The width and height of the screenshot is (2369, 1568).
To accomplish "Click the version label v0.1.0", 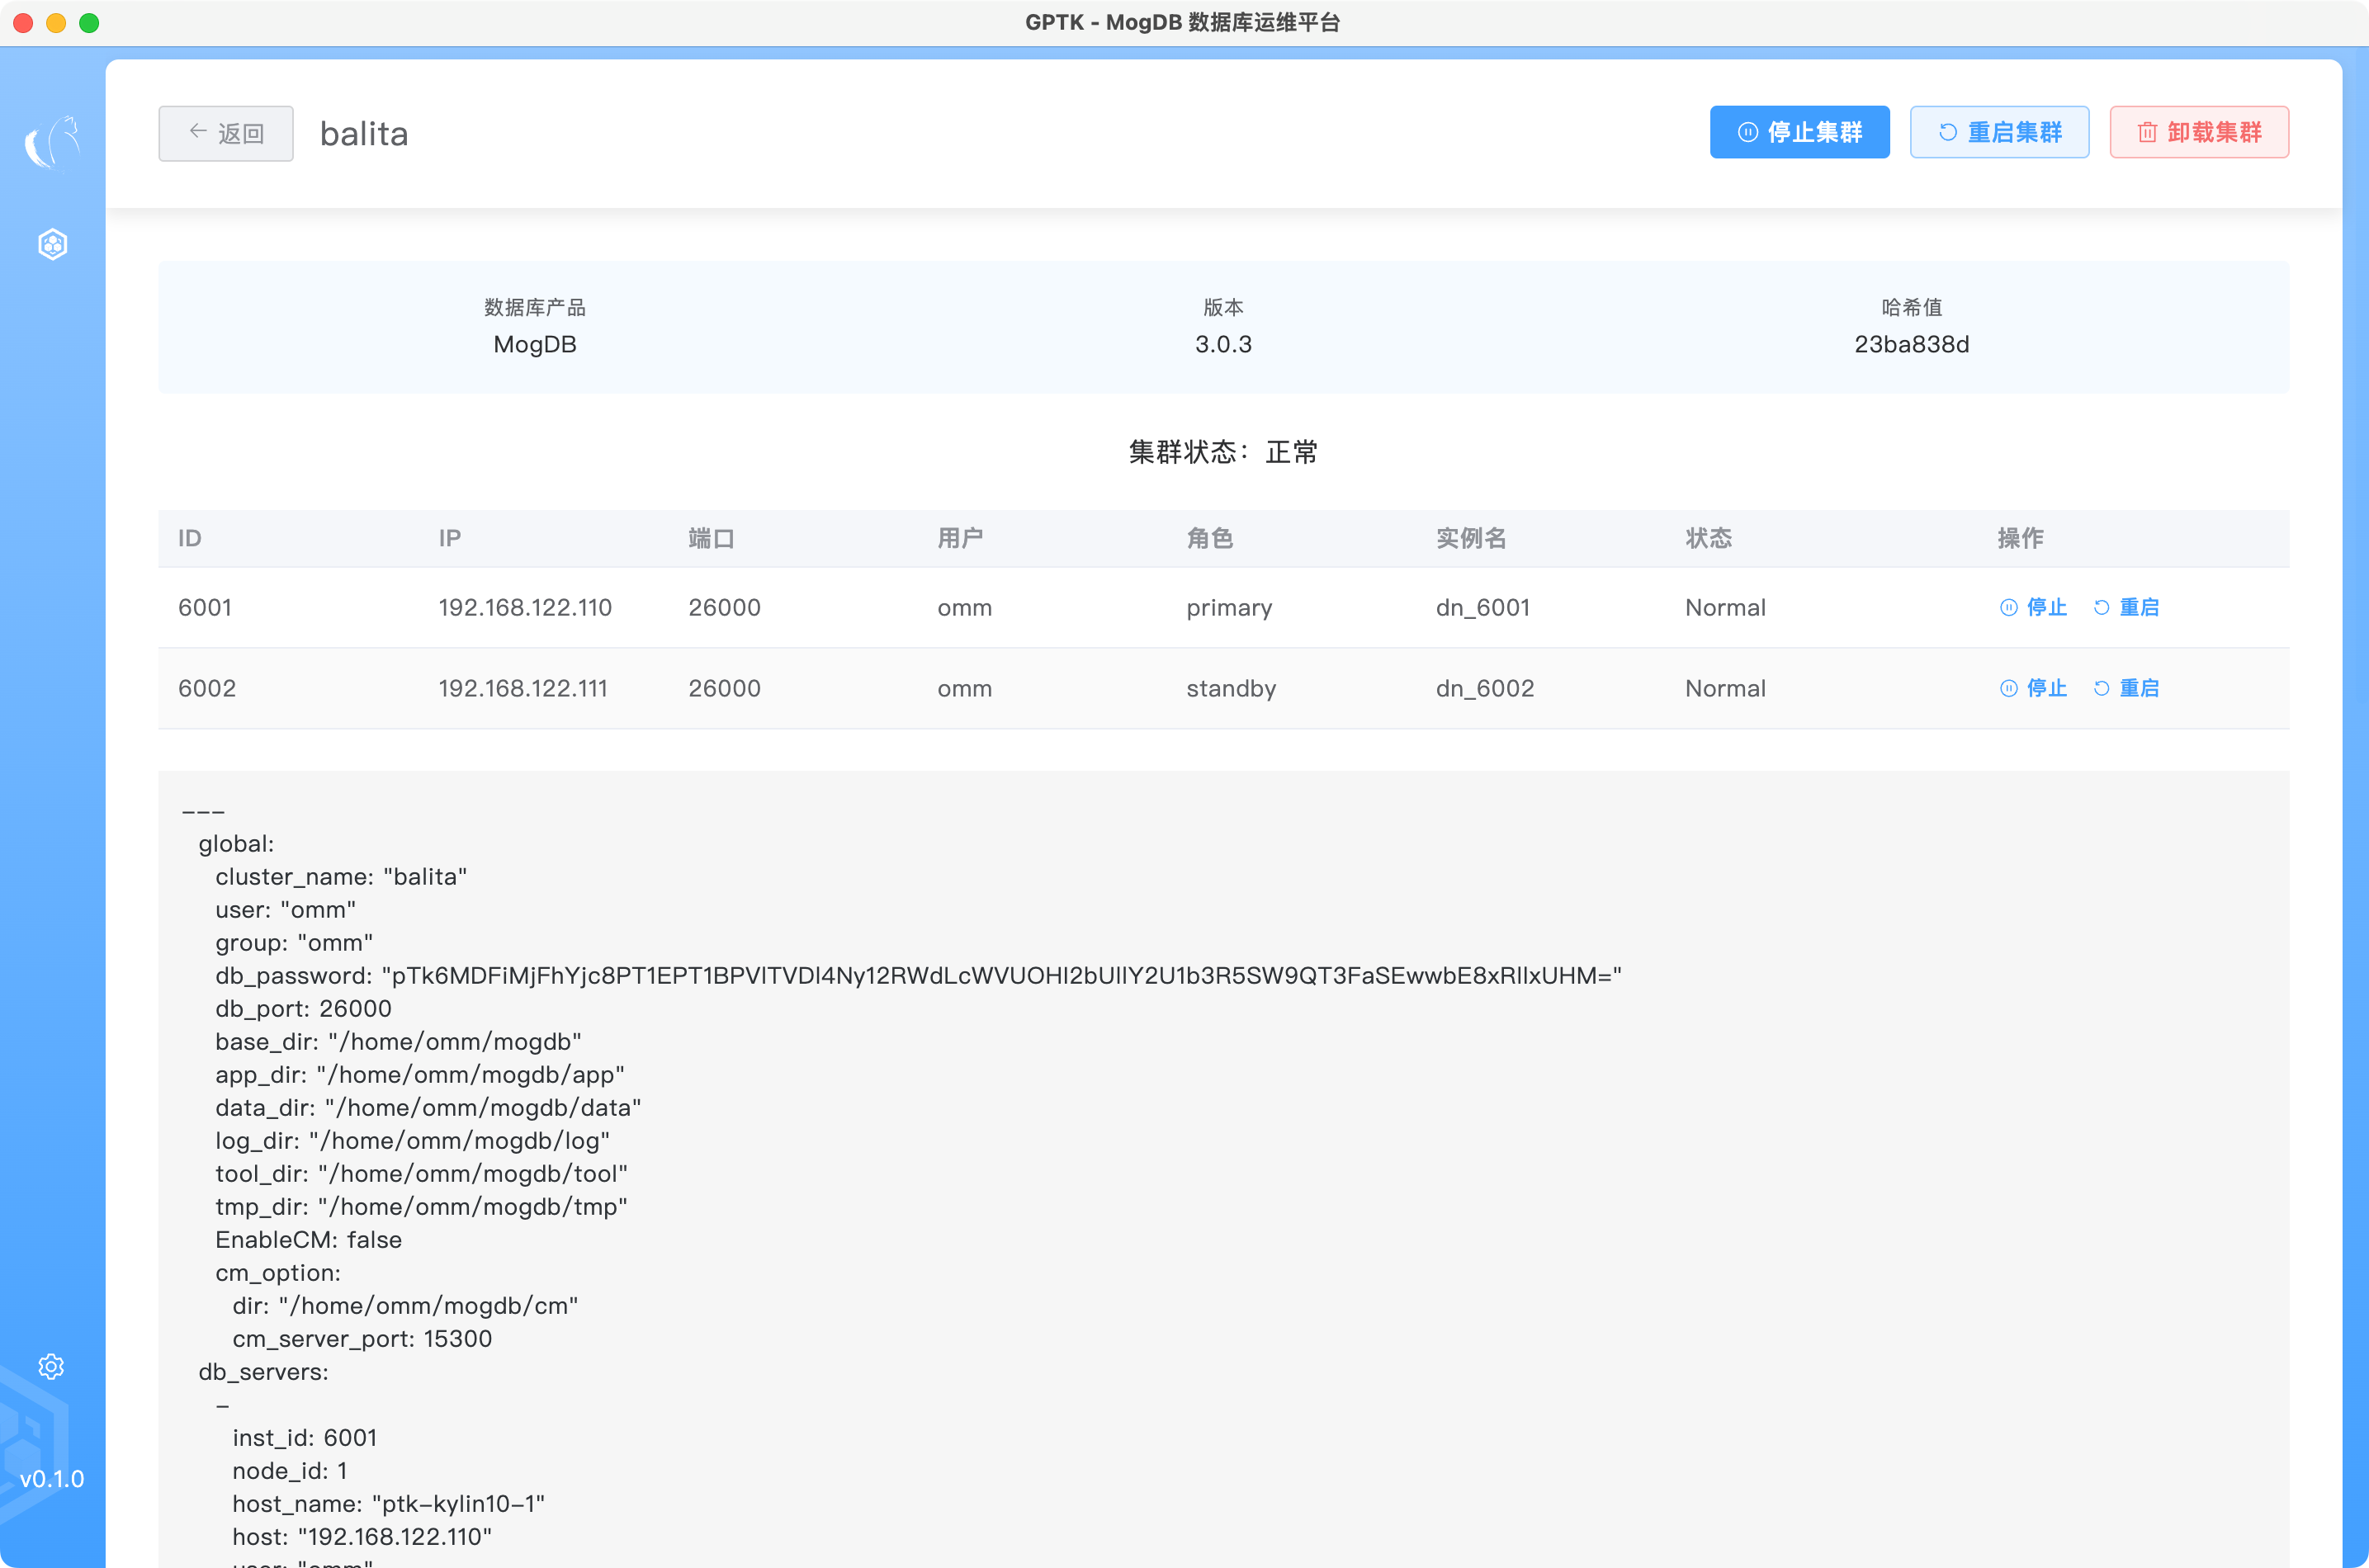I will point(52,1479).
